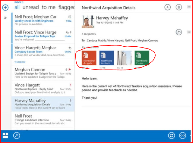Expand the folder pane with double chevron
Viewport: 193px width, 143px height.
(5, 18)
